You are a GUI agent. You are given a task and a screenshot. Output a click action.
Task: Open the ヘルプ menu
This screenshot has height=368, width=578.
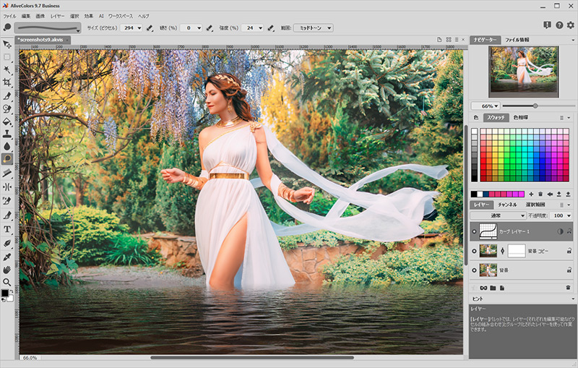[143, 16]
